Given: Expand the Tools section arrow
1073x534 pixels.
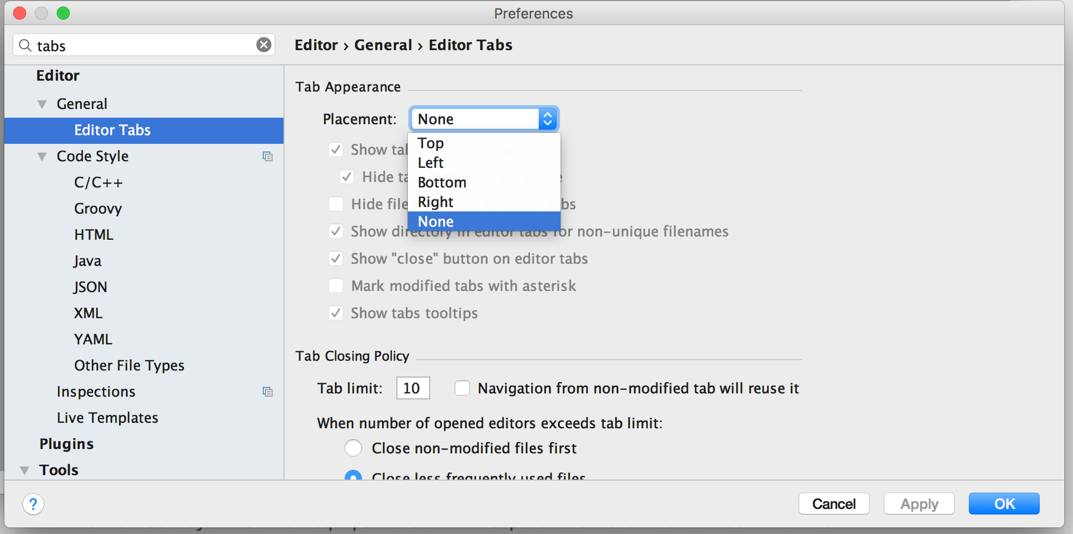Looking at the screenshot, I should (x=25, y=470).
